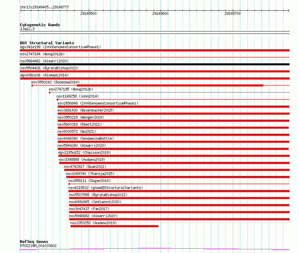Open the dgv936n106 (Alsmadi2014) label
Viewport: 299px width, 253px height.
44,75
